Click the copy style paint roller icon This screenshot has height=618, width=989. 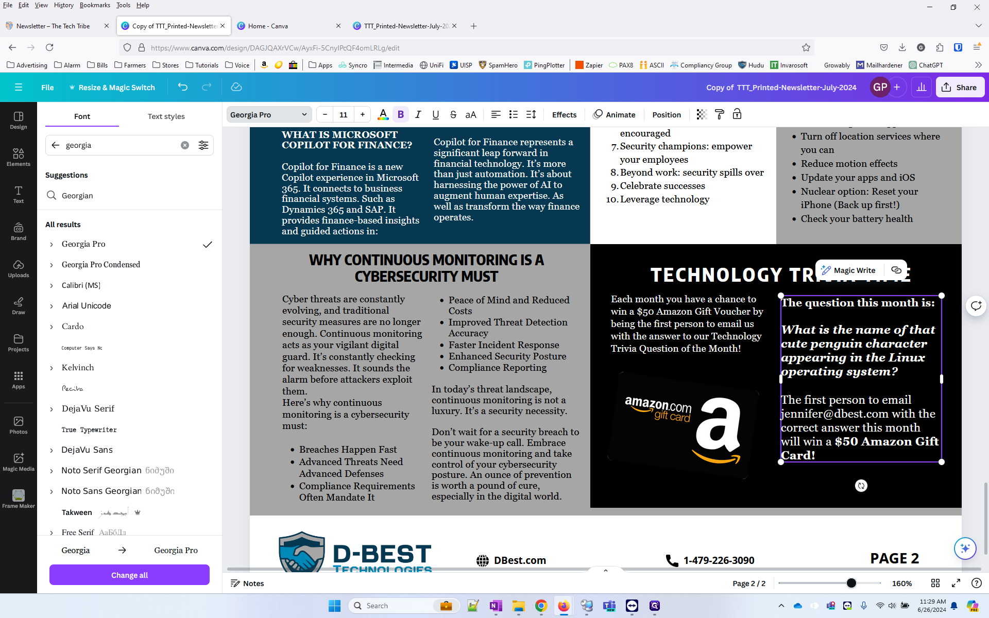720,114
